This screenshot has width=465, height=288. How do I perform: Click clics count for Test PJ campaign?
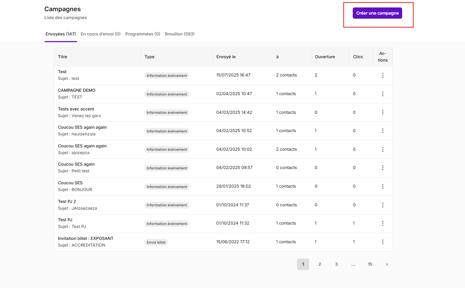click(354, 223)
